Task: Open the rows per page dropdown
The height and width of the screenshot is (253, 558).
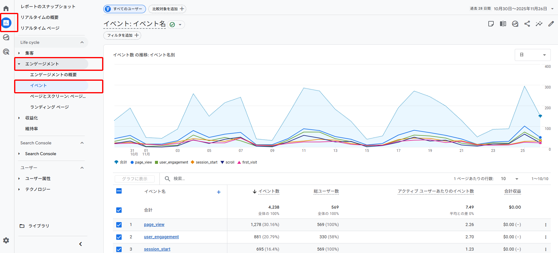Action: tap(510, 179)
